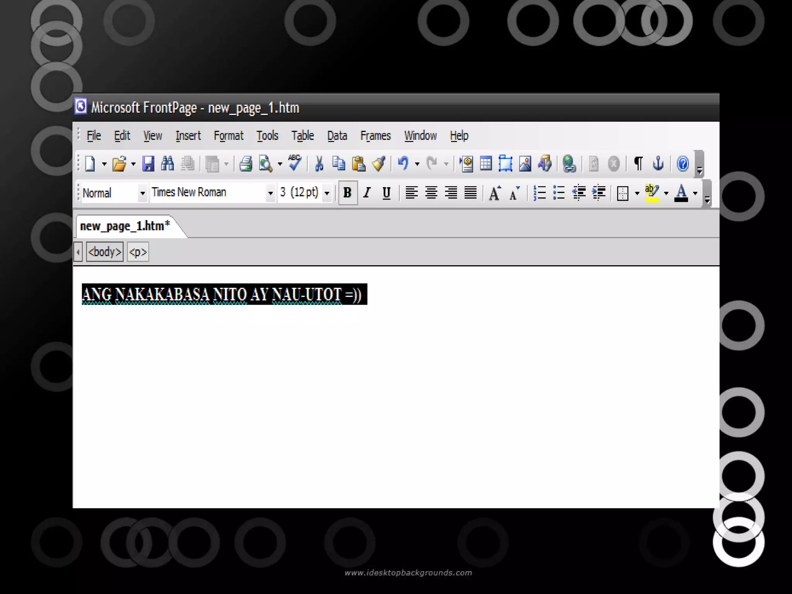Viewport: 792px width, 594px height.
Task: Open the font size 3 (12 pt) dropdown
Action: [x=327, y=193]
